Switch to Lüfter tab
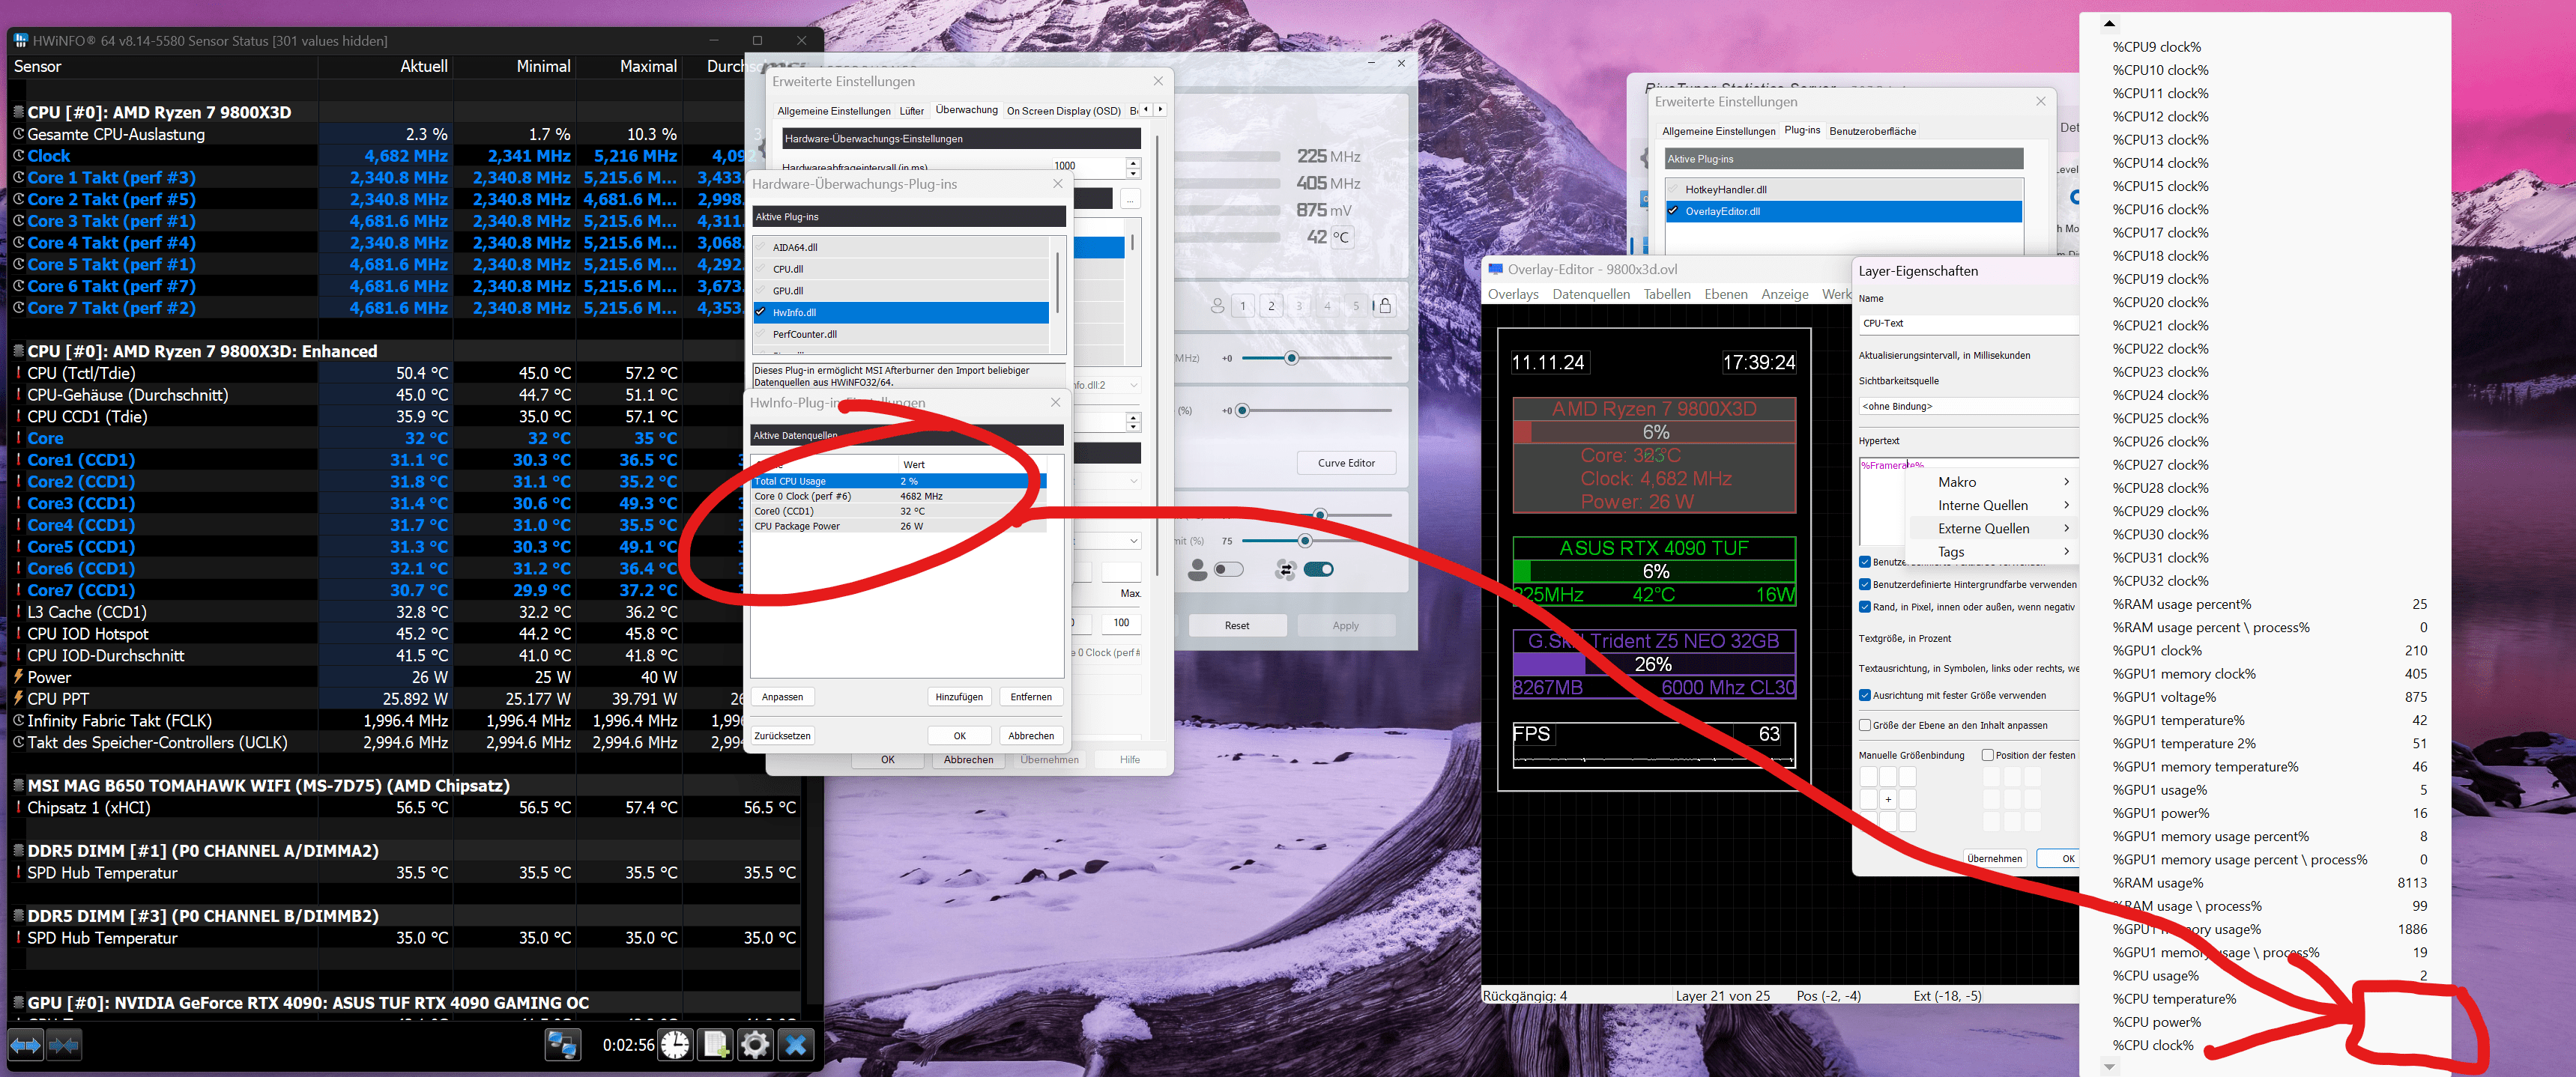2576x1077 pixels. point(911,111)
